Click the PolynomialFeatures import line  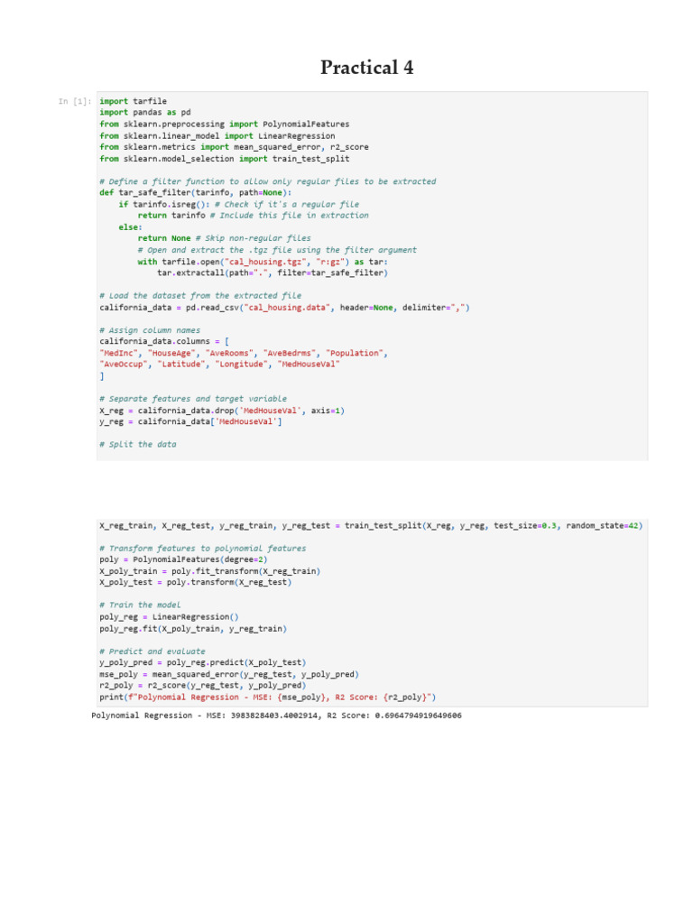225,125
